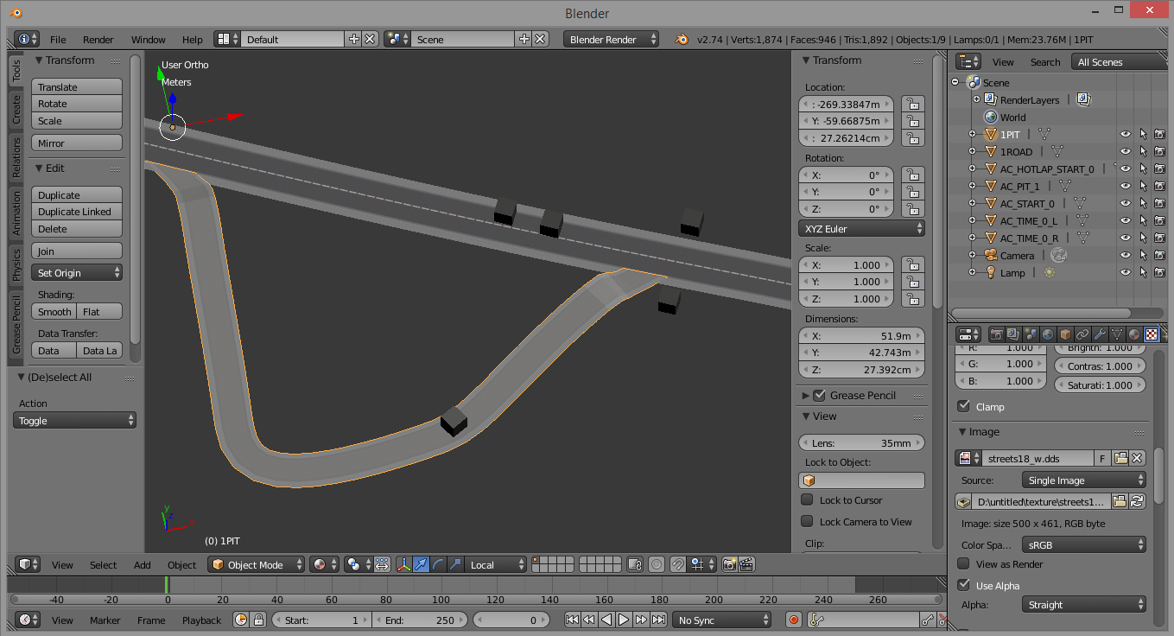Open the Mesh Data properties tab (triangle icon)

1117,334
